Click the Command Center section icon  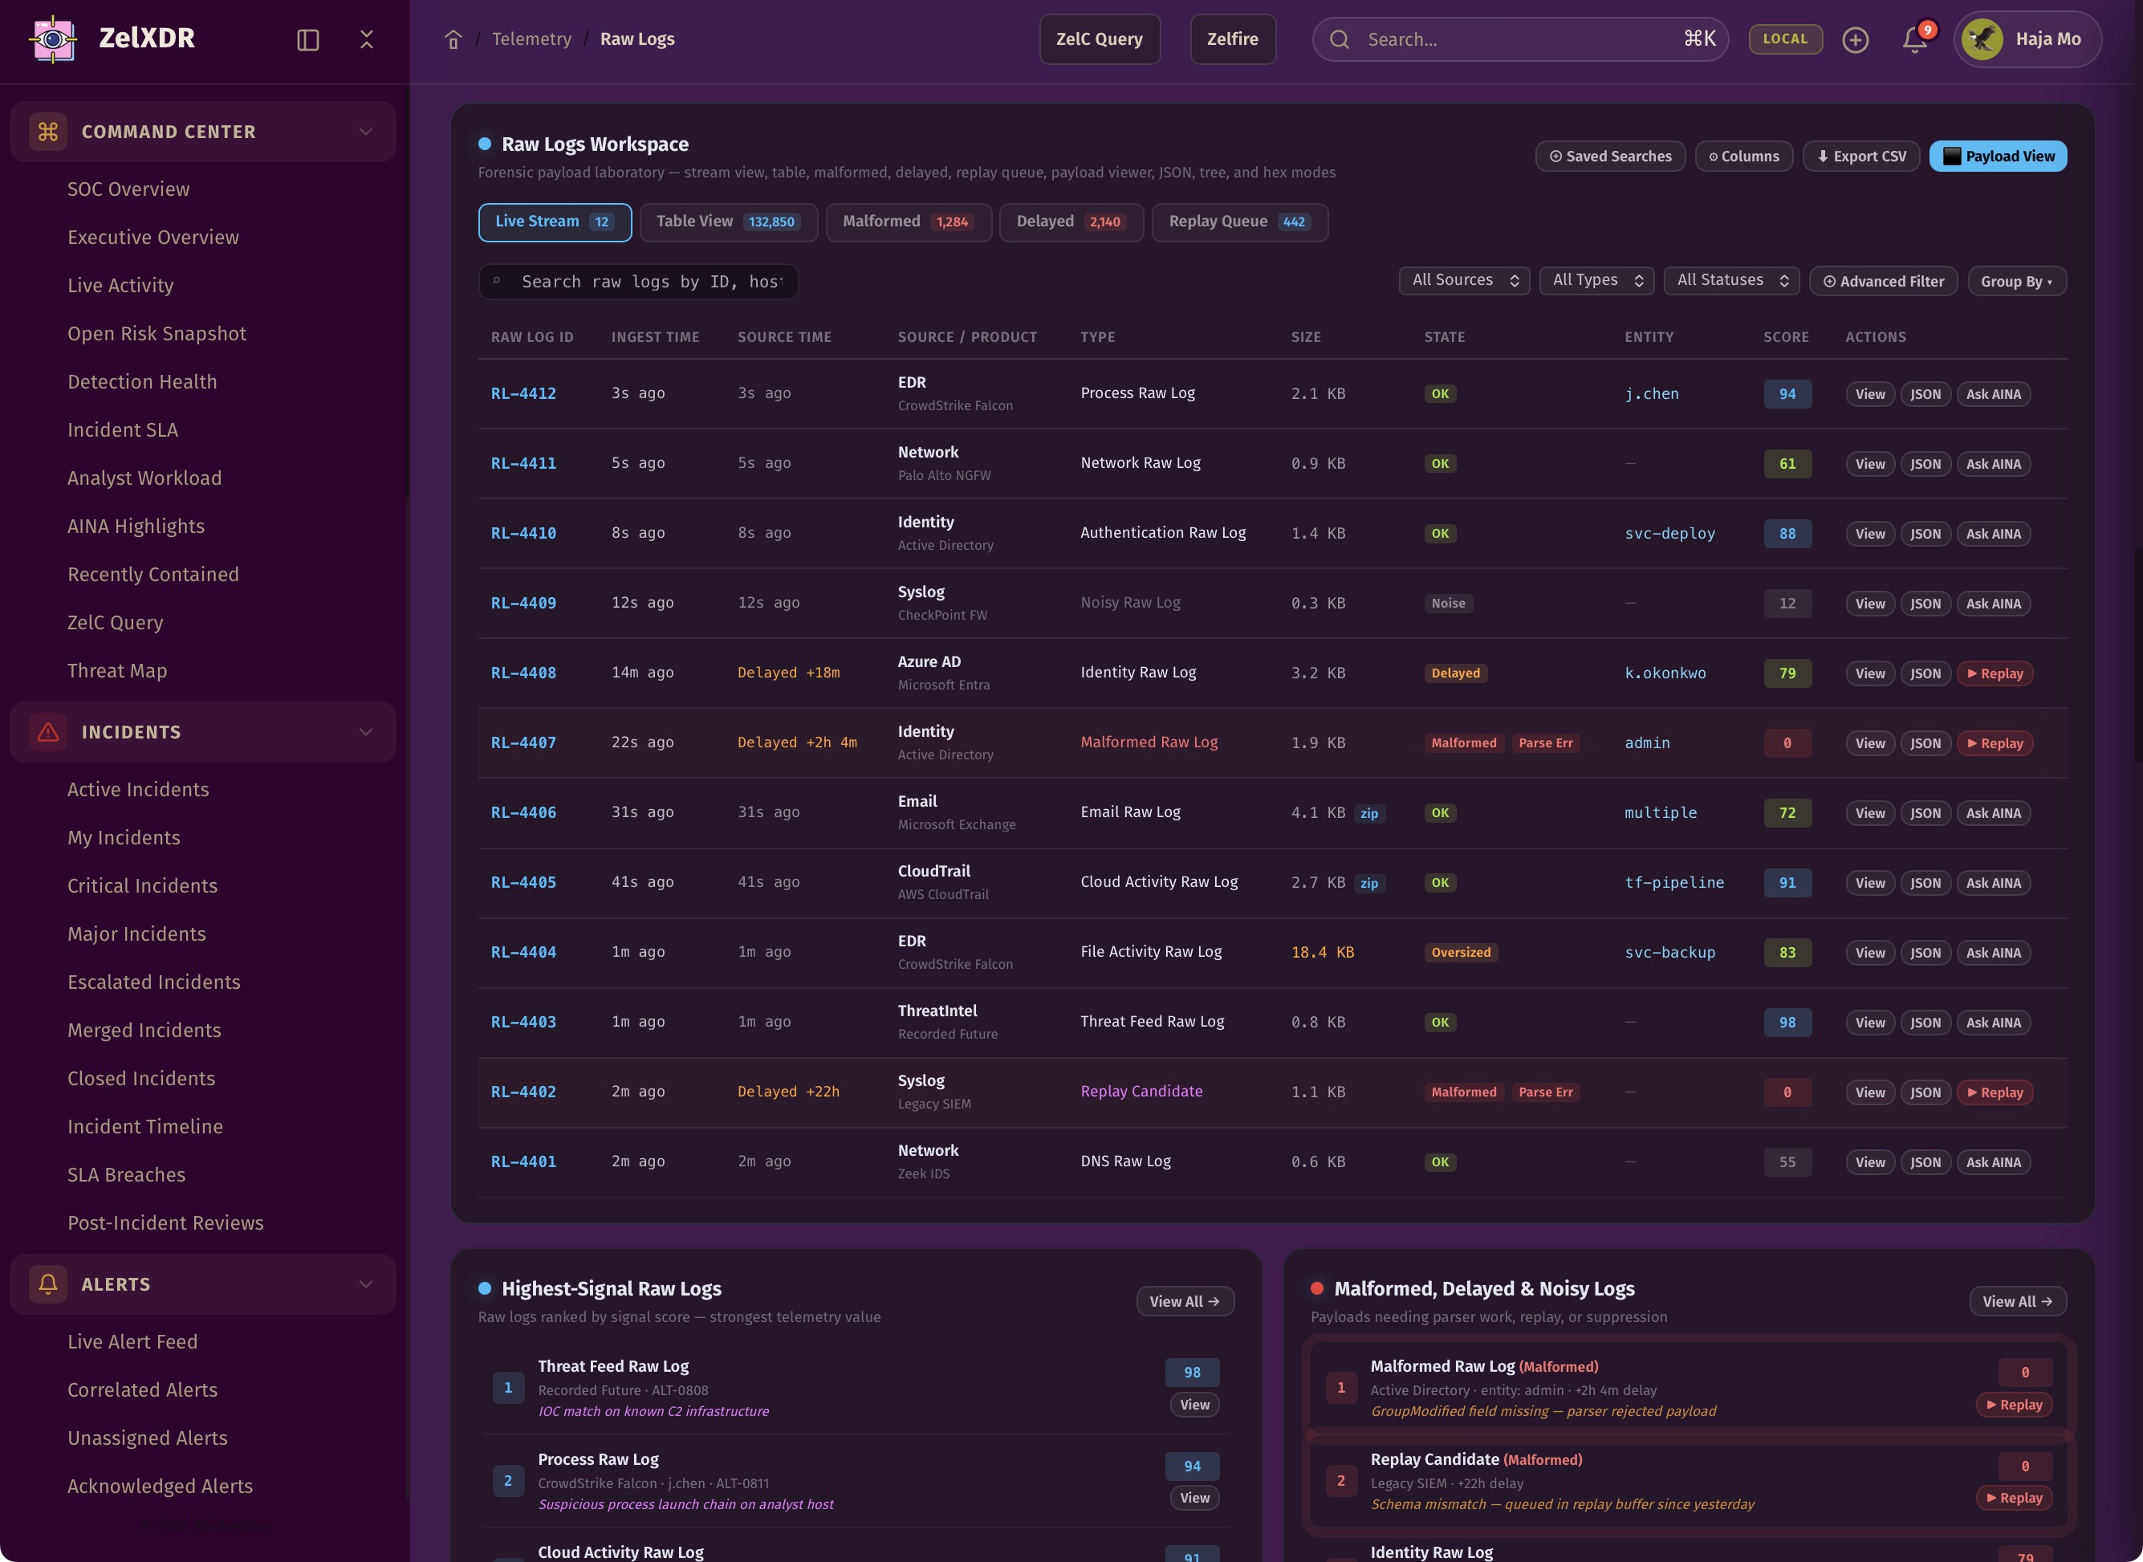(48, 132)
